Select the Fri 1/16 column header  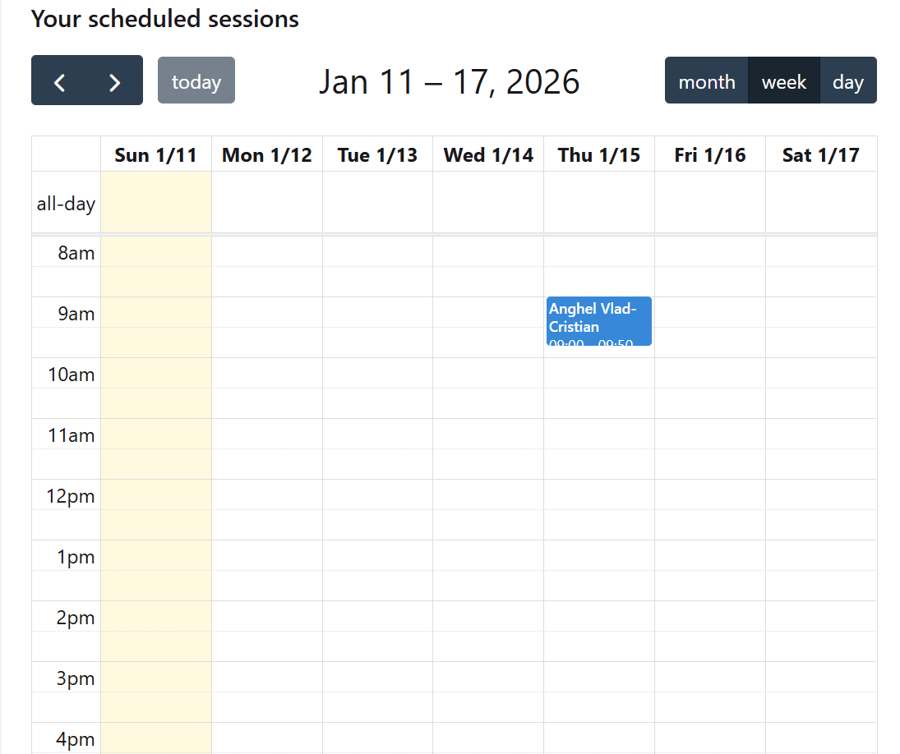click(x=710, y=154)
